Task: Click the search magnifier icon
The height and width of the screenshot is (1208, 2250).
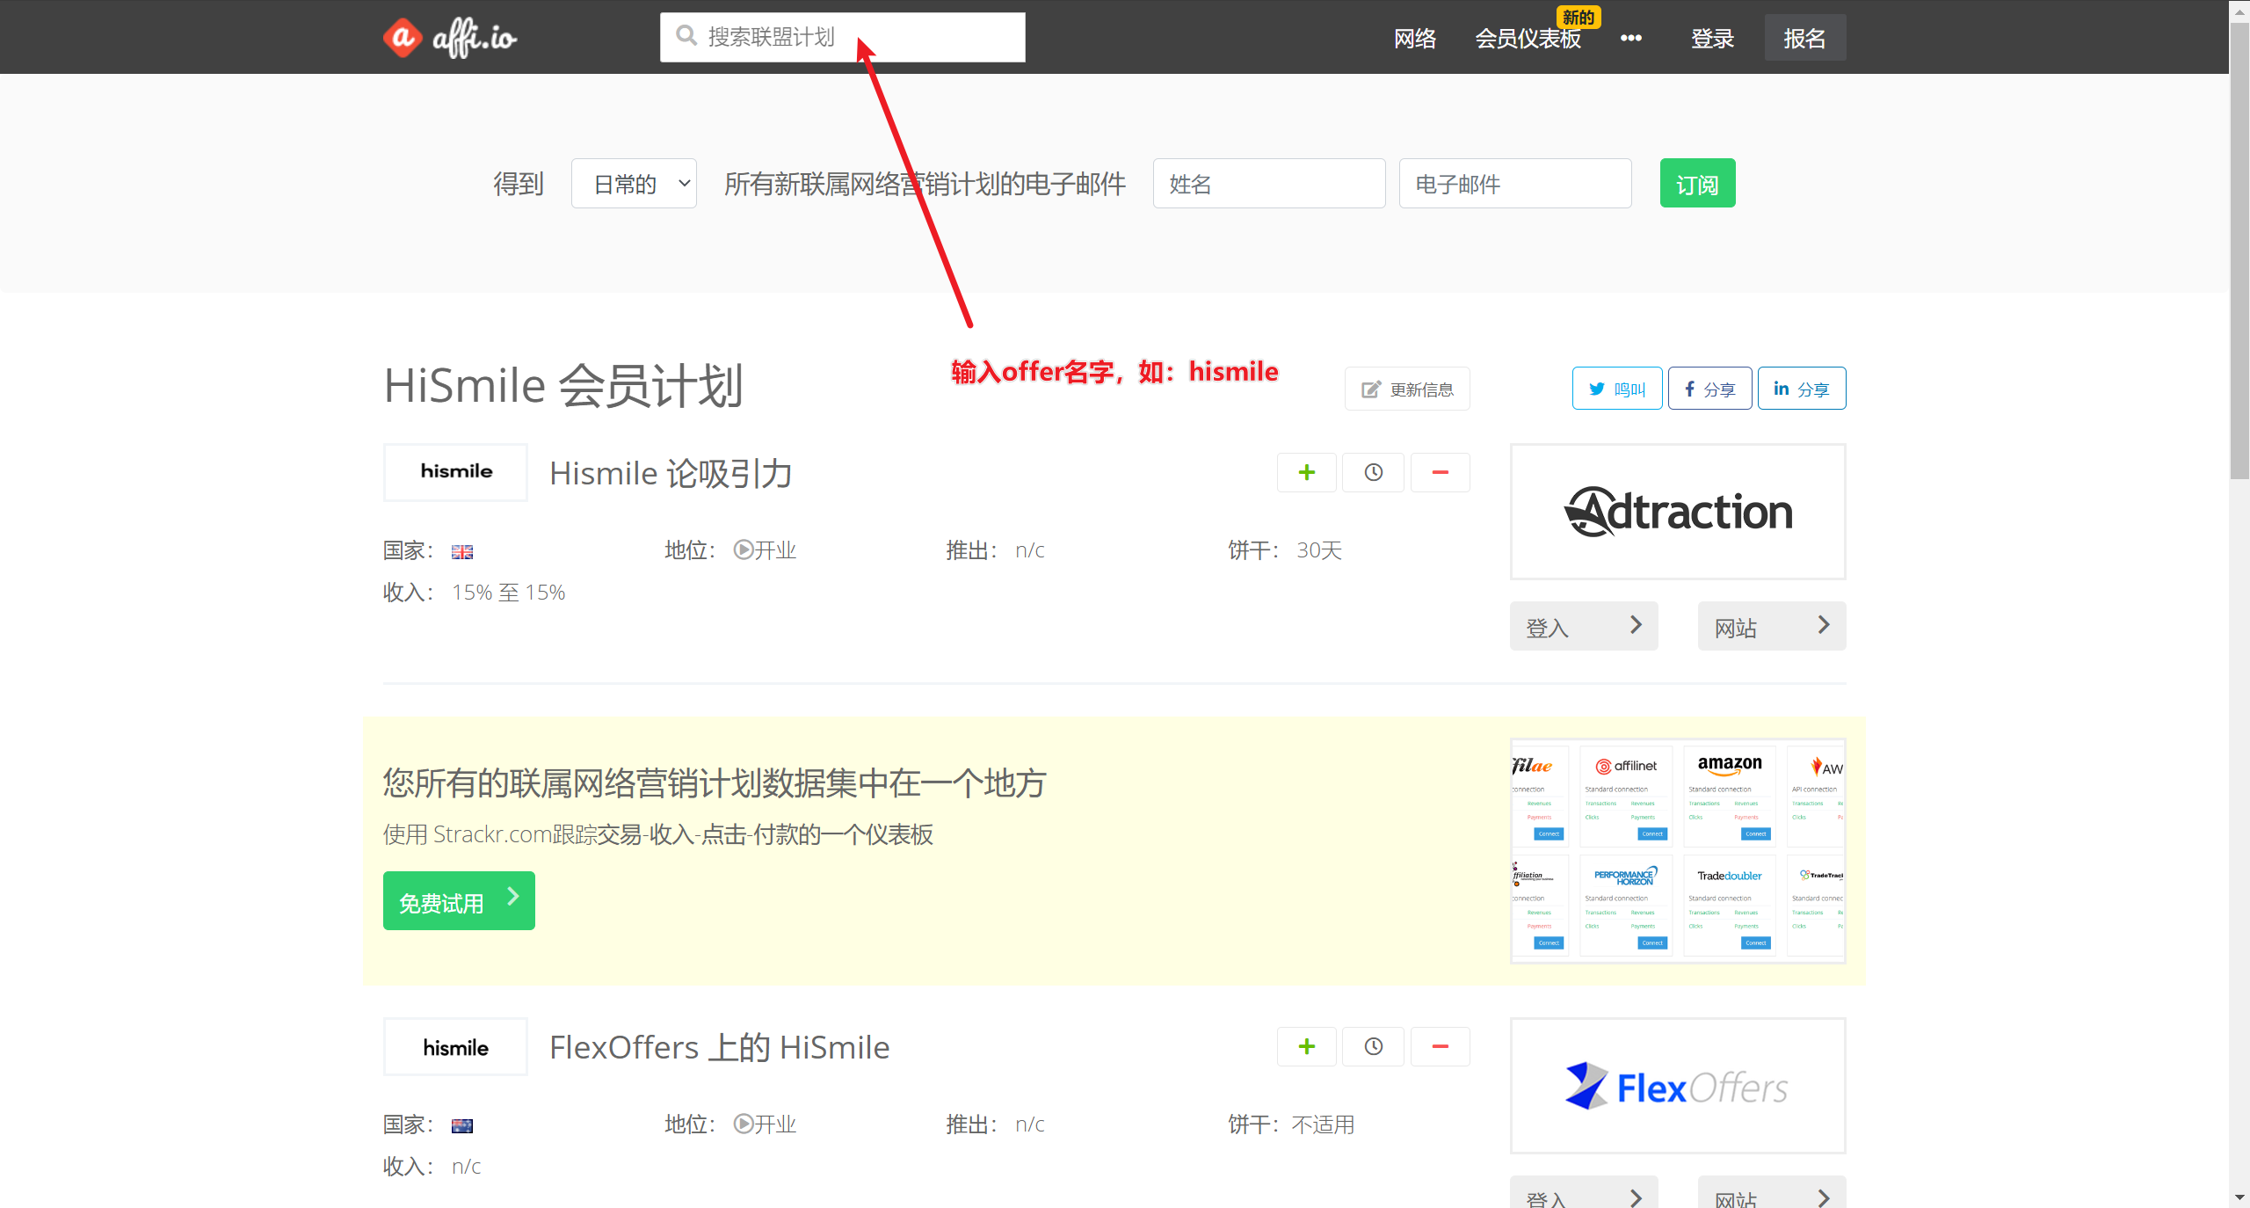Action: 686,35
